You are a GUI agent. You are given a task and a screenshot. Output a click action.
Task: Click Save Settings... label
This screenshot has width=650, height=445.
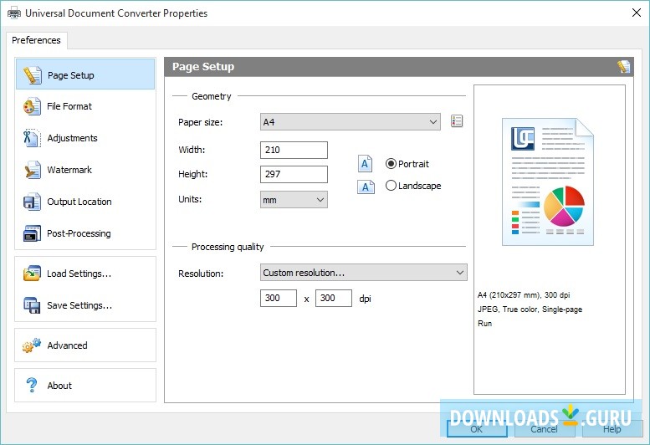[79, 306]
